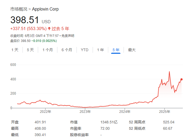
Task: Click the 52 周高点 value 525.04
Action: pos(169,122)
